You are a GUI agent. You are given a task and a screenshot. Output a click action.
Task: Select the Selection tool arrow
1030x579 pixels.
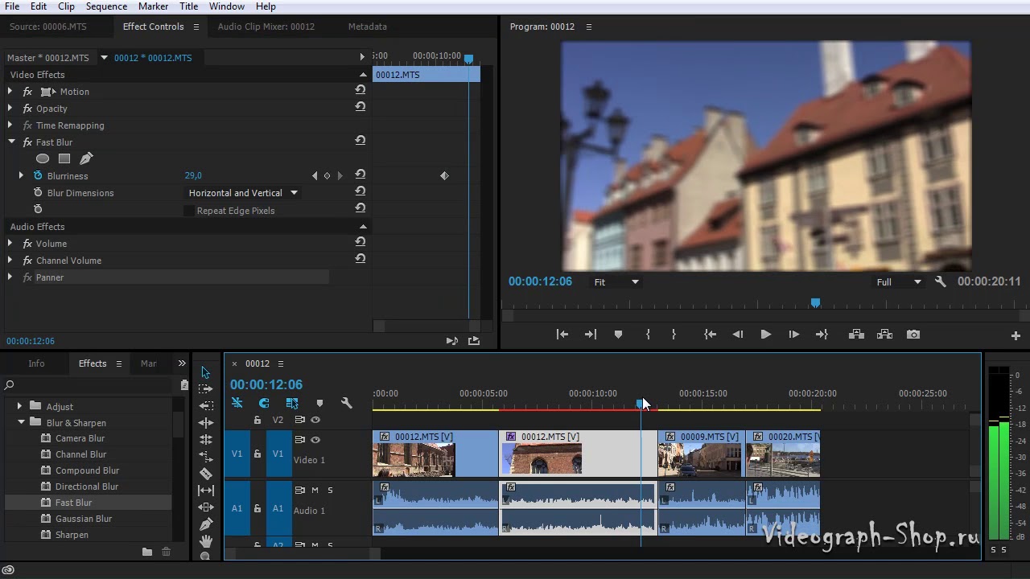[205, 372]
